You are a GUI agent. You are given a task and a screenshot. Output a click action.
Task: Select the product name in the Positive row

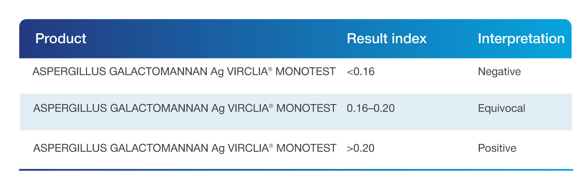(x=185, y=148)
